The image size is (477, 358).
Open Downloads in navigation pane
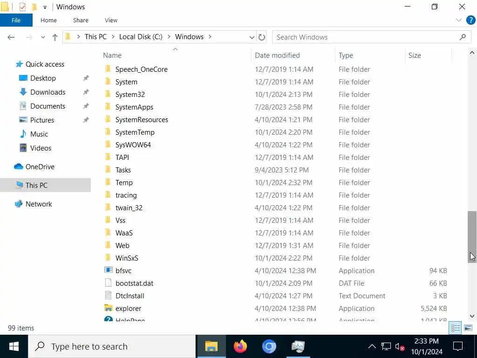(x=48, y=92)
